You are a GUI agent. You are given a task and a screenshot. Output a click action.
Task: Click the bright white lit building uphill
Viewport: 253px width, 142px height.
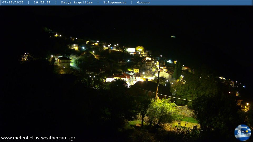131,50
